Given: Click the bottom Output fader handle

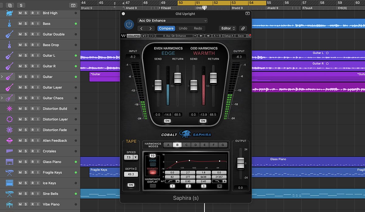Looking at the screenshot, I should (241, 163).
